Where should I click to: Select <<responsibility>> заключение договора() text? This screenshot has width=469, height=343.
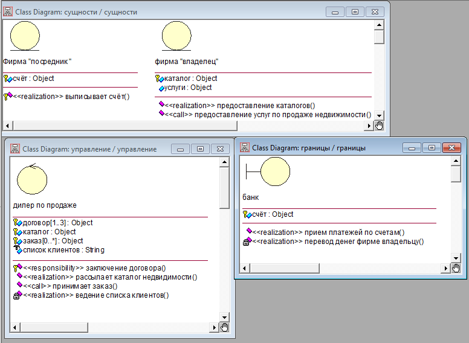[94, 268]
